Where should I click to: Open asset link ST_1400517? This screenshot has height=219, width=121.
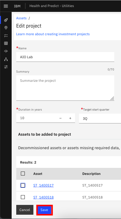click(43, 185)
